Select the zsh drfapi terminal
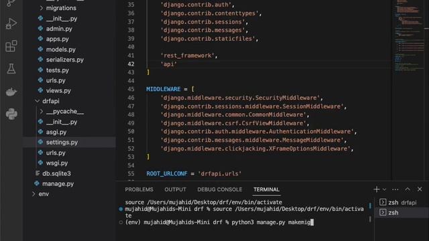Image resolution: width=429 pixels, height=241 pixels. click(x=402, y=202)
